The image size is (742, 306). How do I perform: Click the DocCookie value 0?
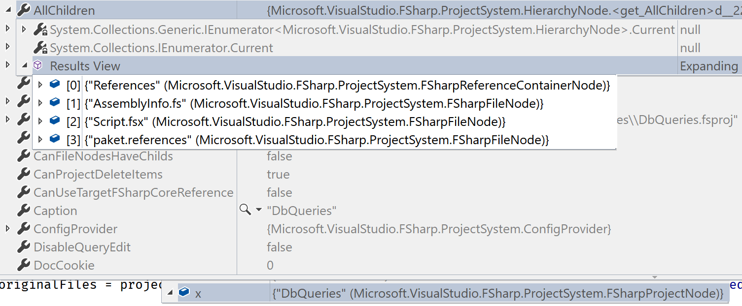(270, 266)
